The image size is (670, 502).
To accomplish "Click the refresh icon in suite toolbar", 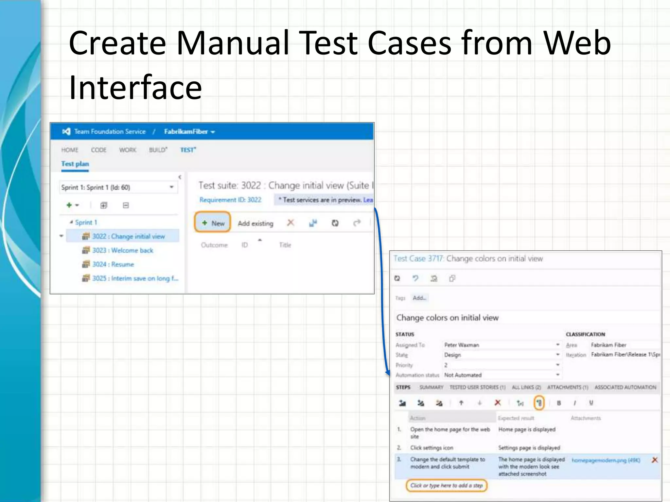I will [x=335, y=223].
